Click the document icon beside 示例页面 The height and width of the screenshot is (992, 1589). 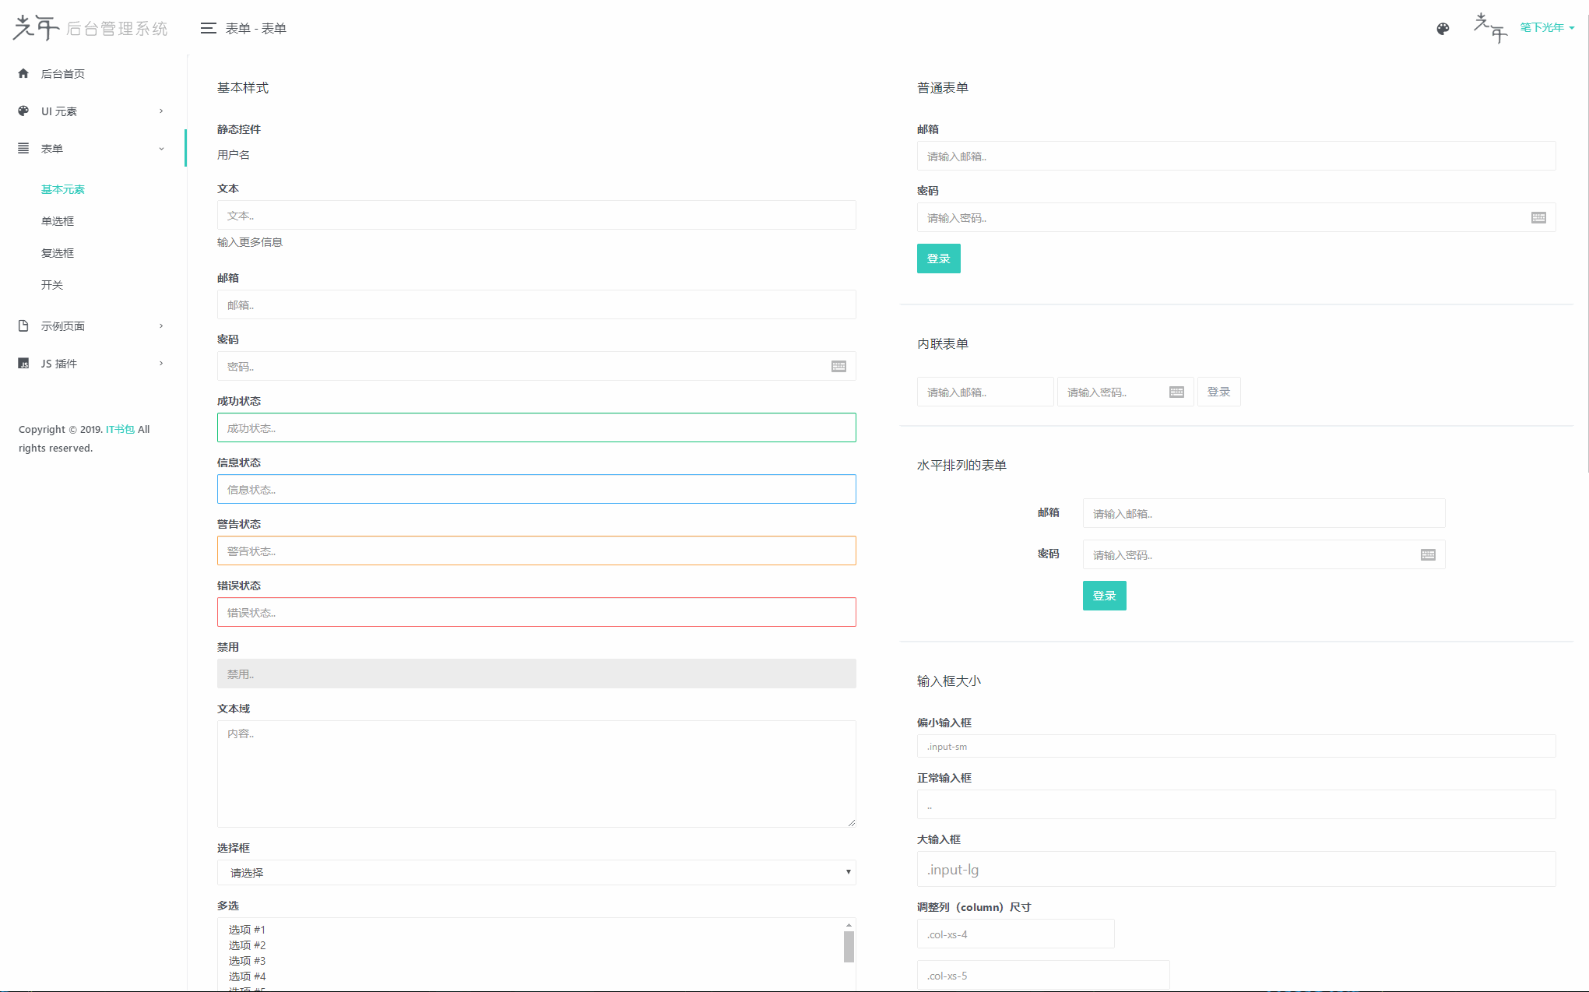tap(23, 325)
